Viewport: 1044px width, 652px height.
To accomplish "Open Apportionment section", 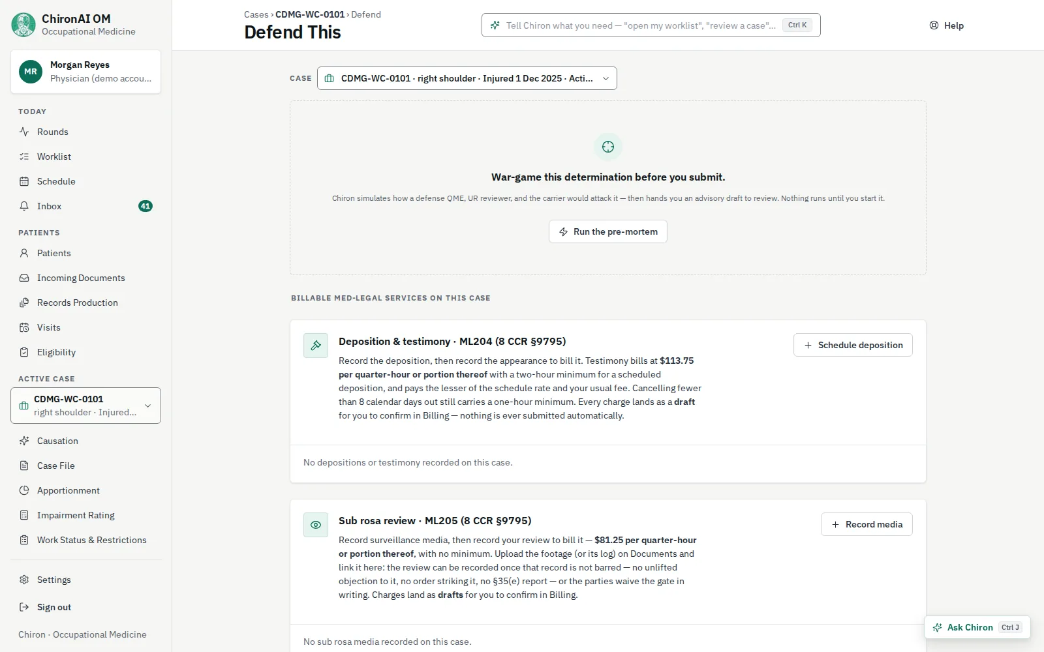I will (85, 490).
